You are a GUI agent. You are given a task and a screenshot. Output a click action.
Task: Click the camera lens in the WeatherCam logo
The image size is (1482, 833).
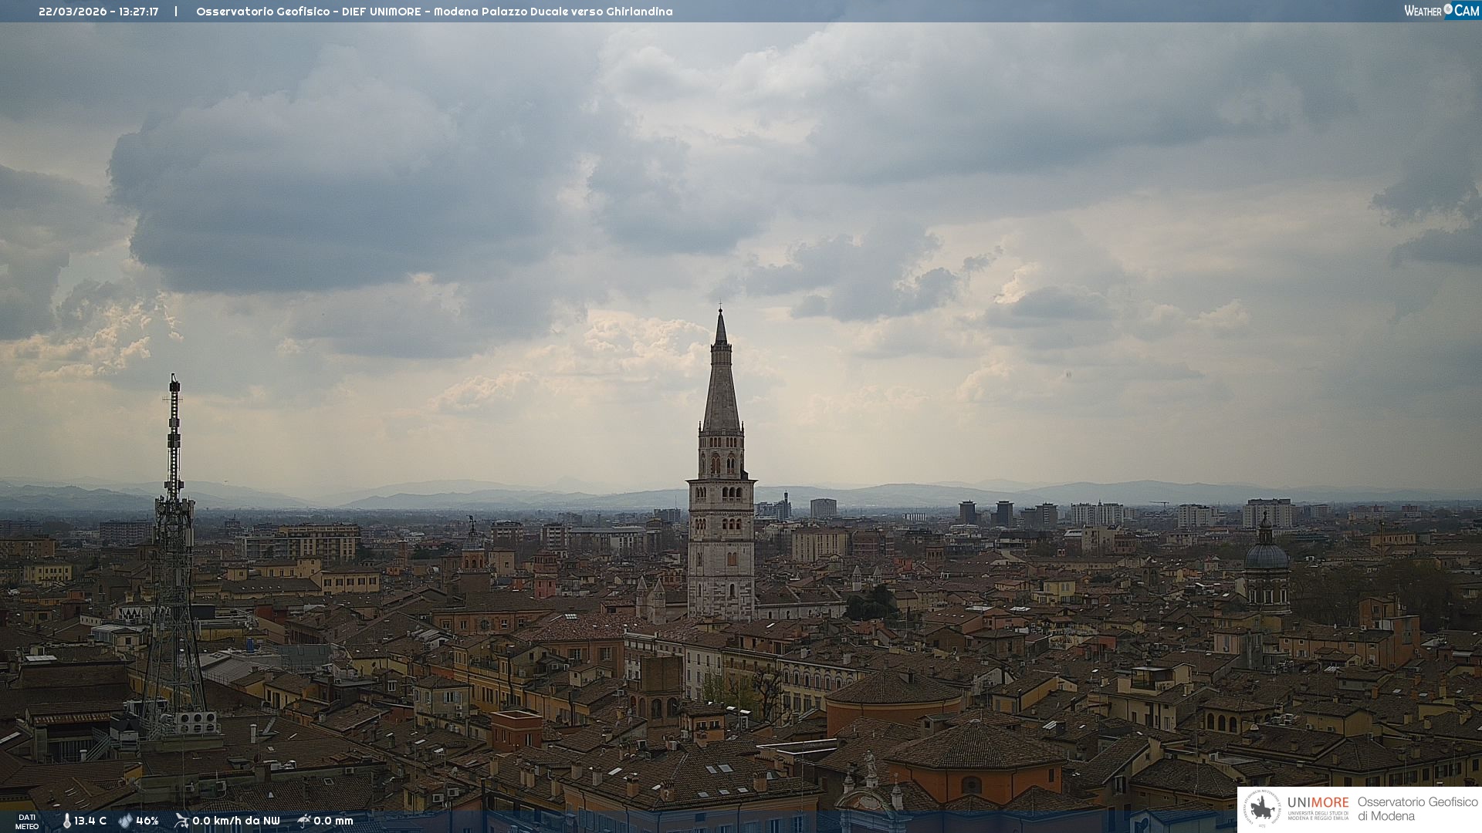(x=1448, y=9)
